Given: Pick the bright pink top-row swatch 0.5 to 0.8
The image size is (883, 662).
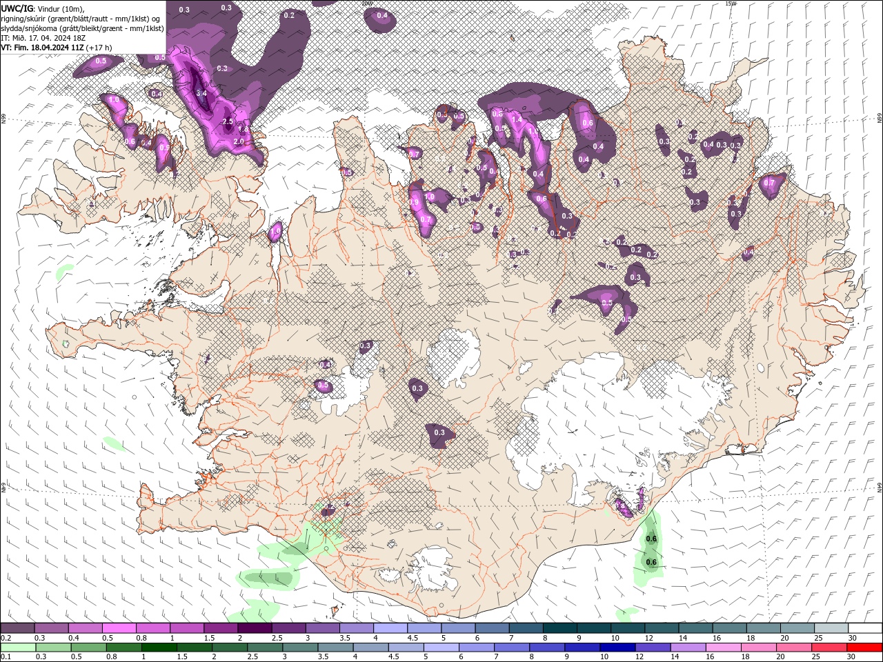Looking at the screenshot, I should pos(120,628).
